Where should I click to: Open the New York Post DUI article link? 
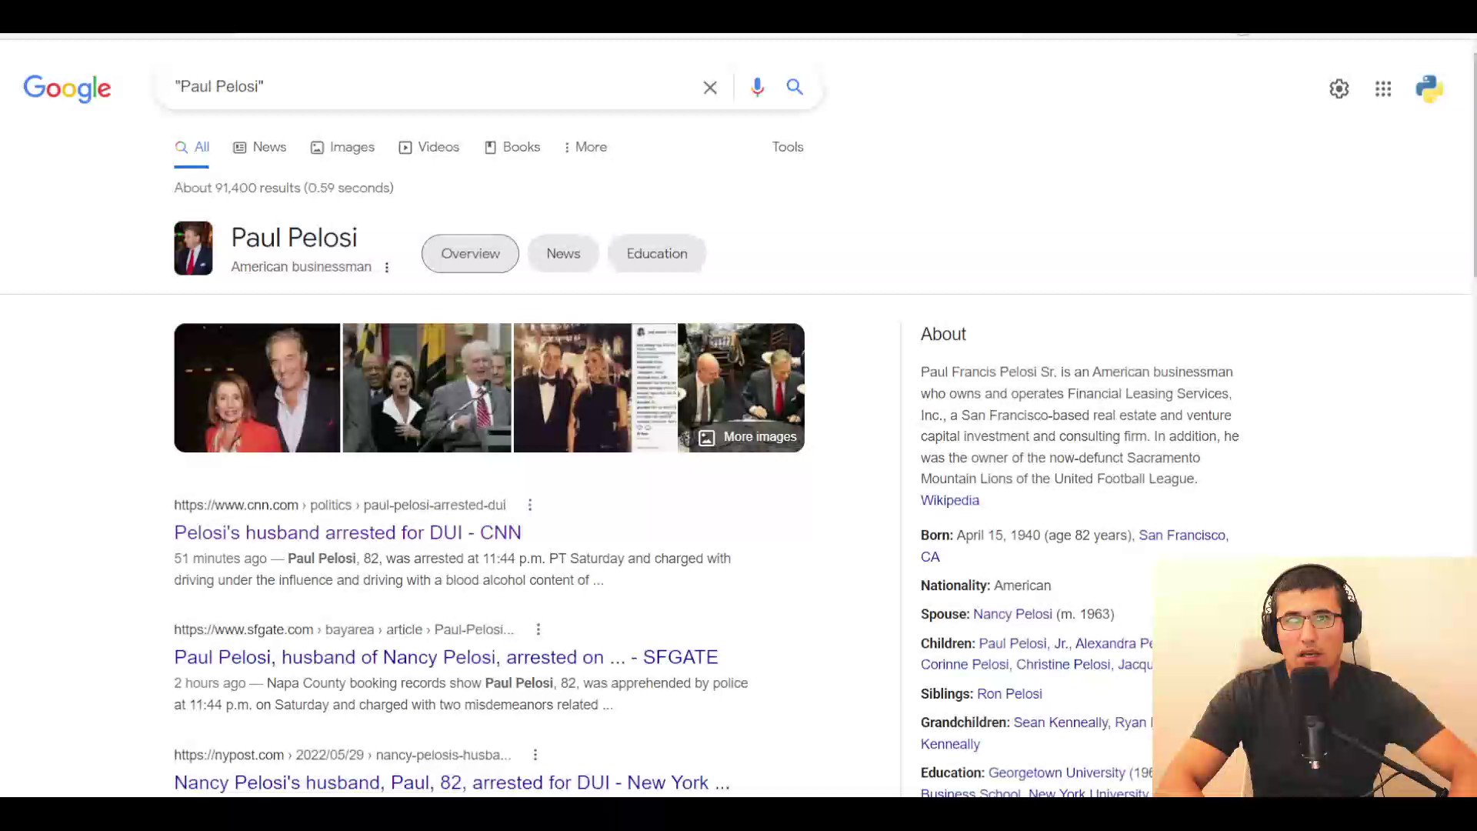452,783
